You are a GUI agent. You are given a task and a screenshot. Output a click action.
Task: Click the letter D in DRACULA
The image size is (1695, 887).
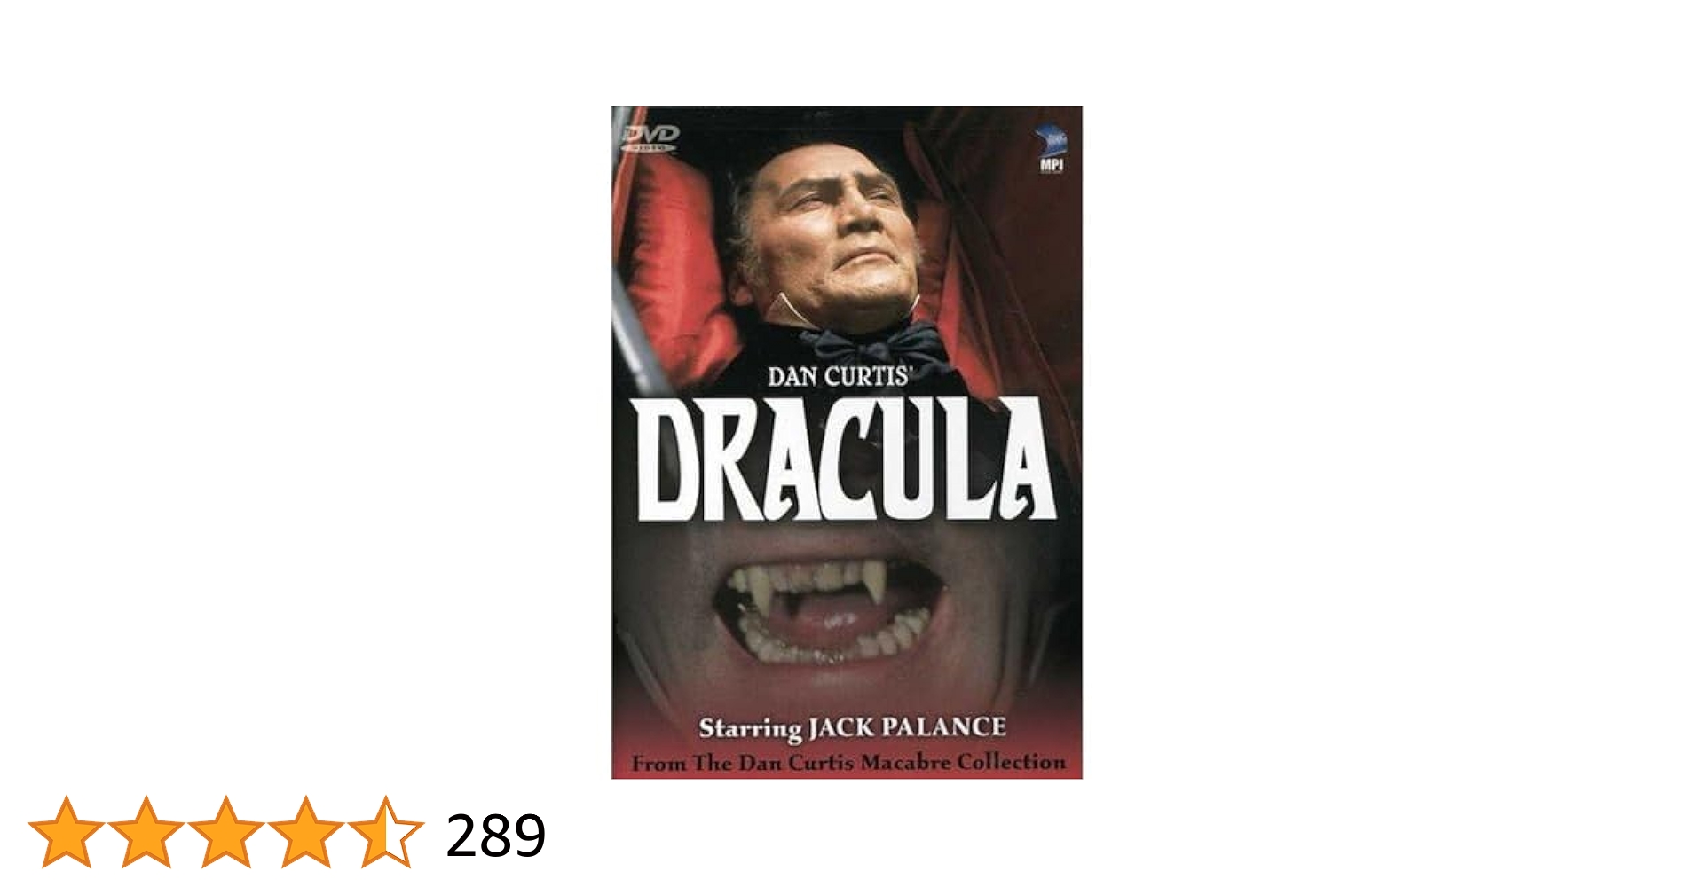(666, 462)
